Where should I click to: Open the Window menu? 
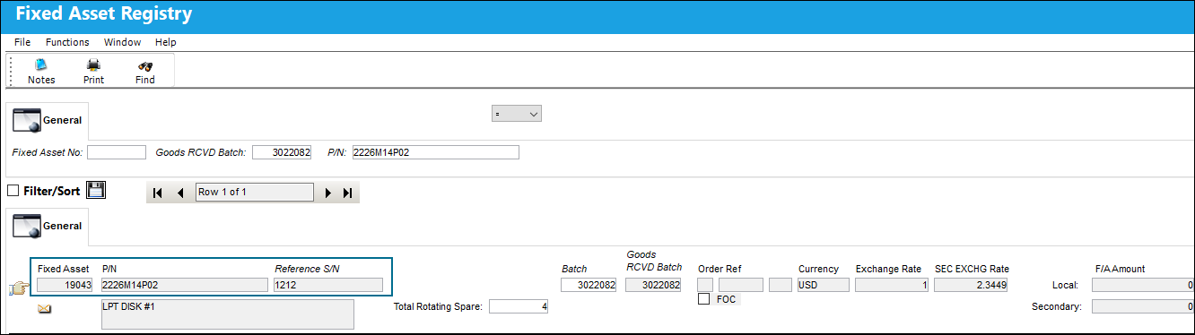click(122, 42)
